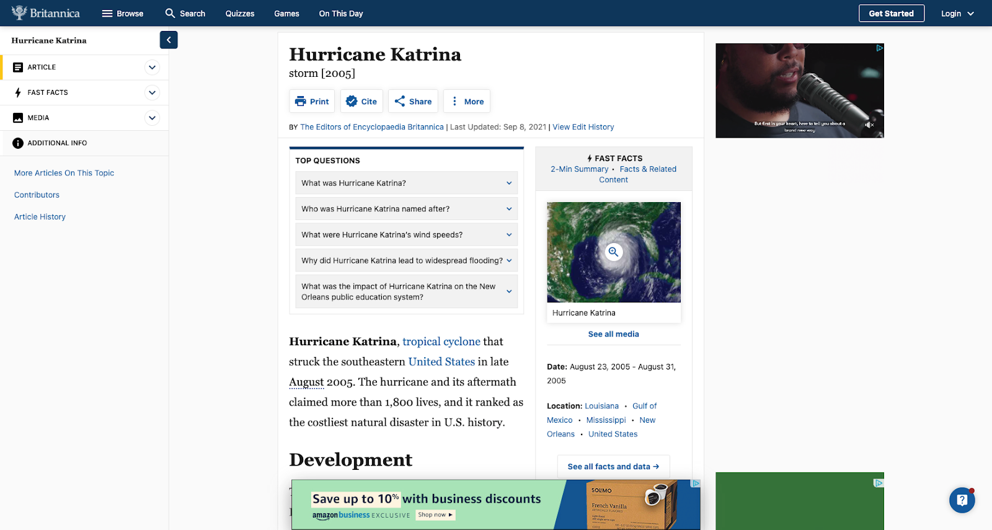Open the Cite dialog
The width and height of the screenshot is (992, 530).
click(361, 102)
